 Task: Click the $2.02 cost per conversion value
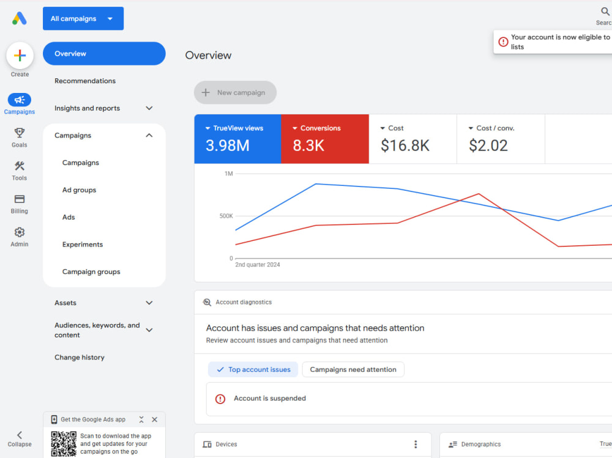[488, 146]
